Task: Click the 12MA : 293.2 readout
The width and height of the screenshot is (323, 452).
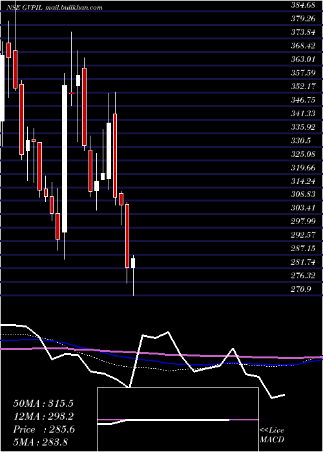Action: [x=43, y=416]
